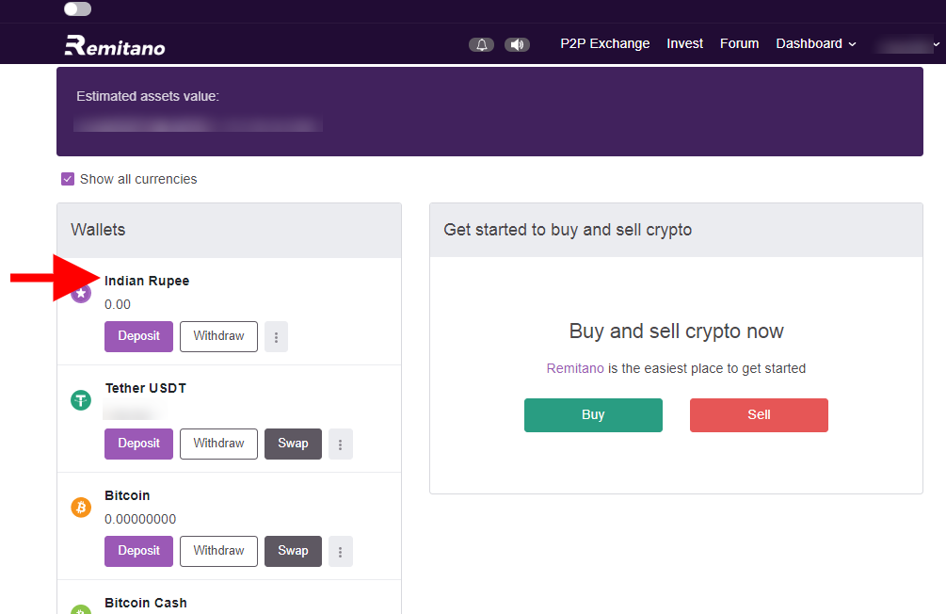
Task: Click the Indian Rupee wallet icon
Action: (82, 293)
